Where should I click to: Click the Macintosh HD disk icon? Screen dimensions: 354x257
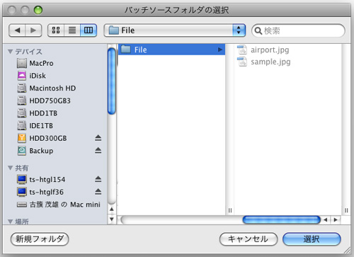pos(22,88)
